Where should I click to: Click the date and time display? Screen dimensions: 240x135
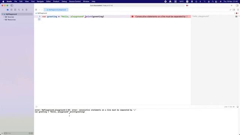tap(231, 1)
